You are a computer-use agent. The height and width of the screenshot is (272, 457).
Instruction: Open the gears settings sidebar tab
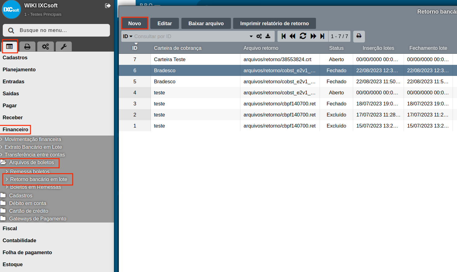coord(46,46)
